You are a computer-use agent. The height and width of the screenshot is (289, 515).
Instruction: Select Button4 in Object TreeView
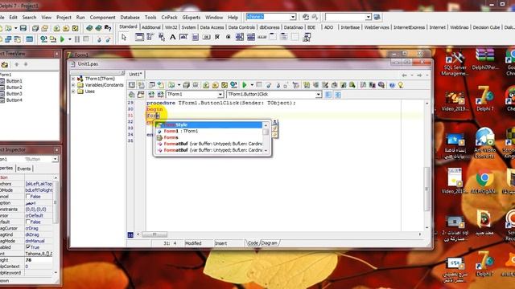click(x=14, y=100)
